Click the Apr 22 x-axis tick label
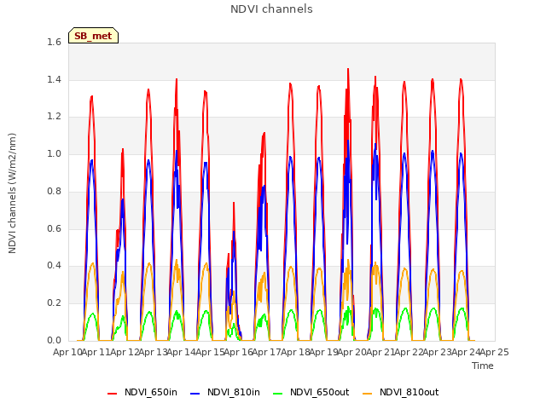This screenshot has height=409, width=546. [x=409, y=352]
